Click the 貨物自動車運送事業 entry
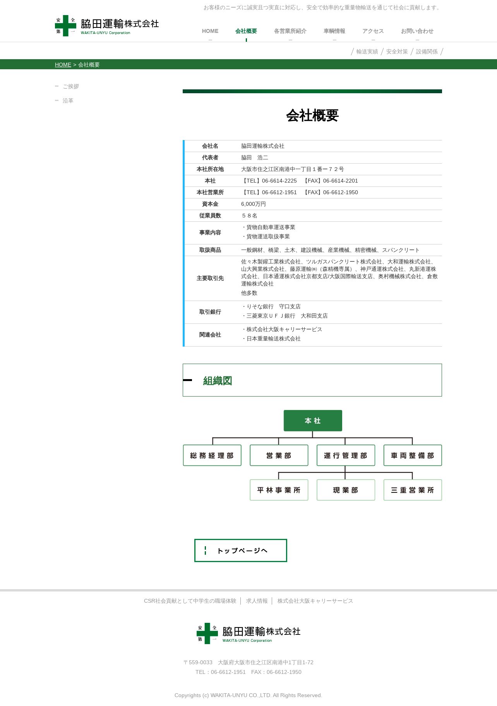Image resolution: width=497 pixels, height=706 pixels. 268,227
